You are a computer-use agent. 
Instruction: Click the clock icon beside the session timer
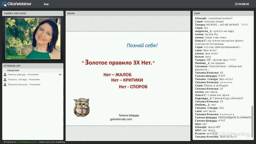236,4
